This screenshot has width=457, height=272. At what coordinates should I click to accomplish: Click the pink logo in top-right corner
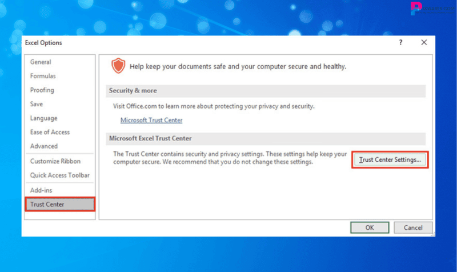[415, 8]
